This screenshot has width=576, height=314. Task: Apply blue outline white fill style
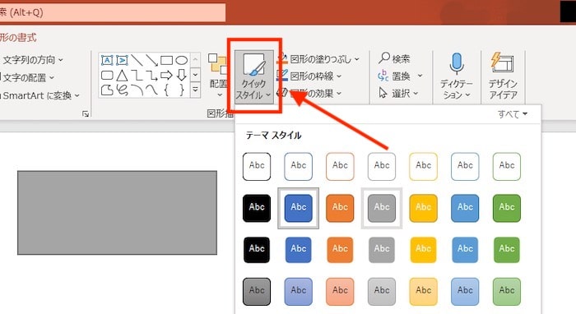coord(298,167)
